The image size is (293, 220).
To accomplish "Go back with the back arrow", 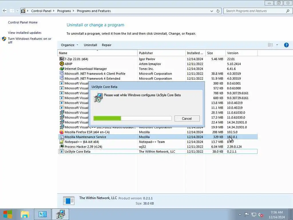I will pos(5,11).
